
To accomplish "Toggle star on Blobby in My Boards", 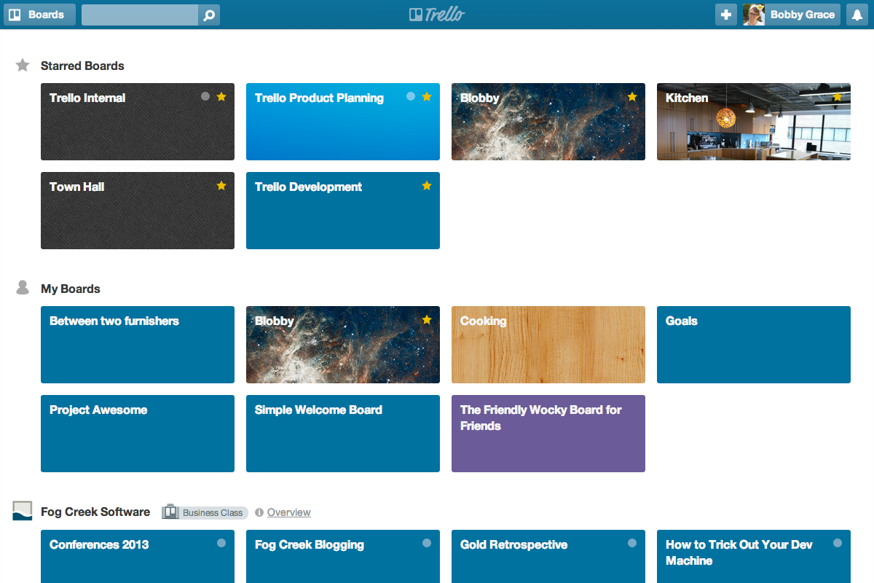I will [x=427, y=319].
